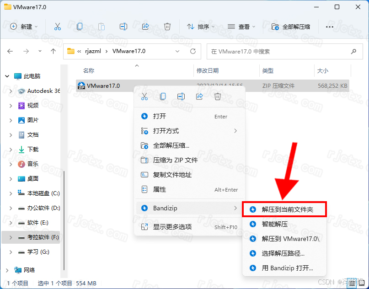
Task: Click the refresh button
Action: click(193, 51)
